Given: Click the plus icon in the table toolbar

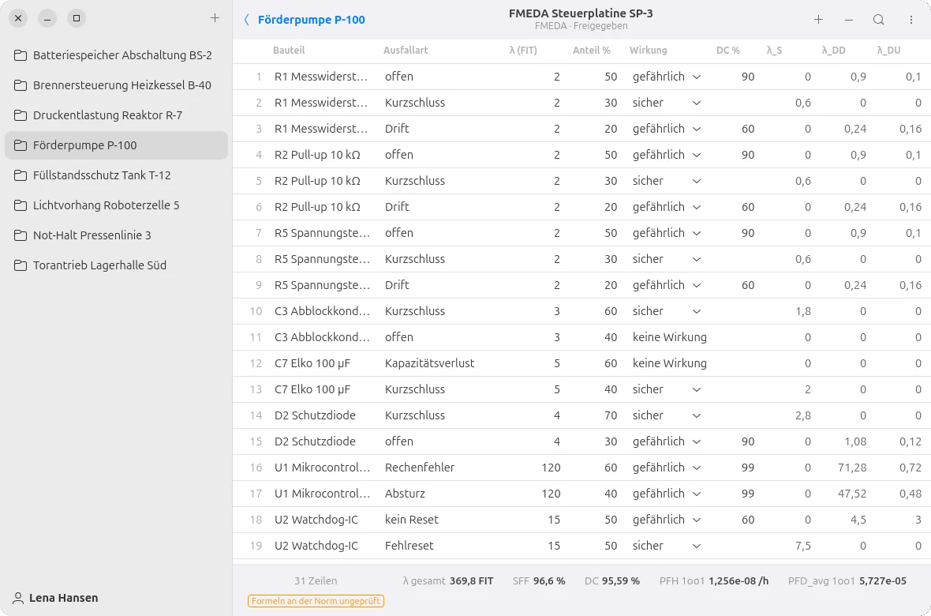Looking at the screenshot, I should click(818, 20).
